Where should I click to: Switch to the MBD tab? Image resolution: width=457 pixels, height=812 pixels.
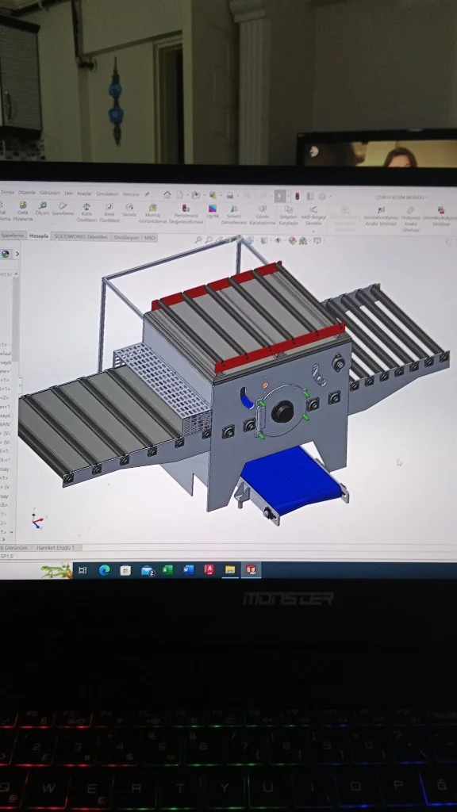(150, 238)
